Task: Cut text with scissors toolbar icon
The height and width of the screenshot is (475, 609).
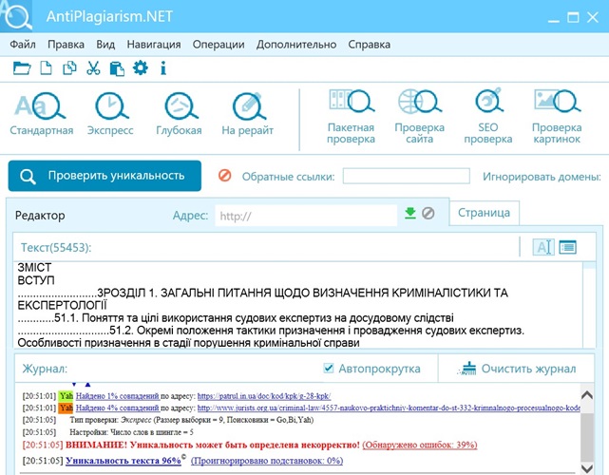Action: click(x=93, y=68)
